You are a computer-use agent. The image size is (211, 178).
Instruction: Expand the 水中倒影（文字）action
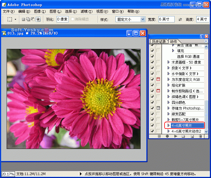(169, 74)
